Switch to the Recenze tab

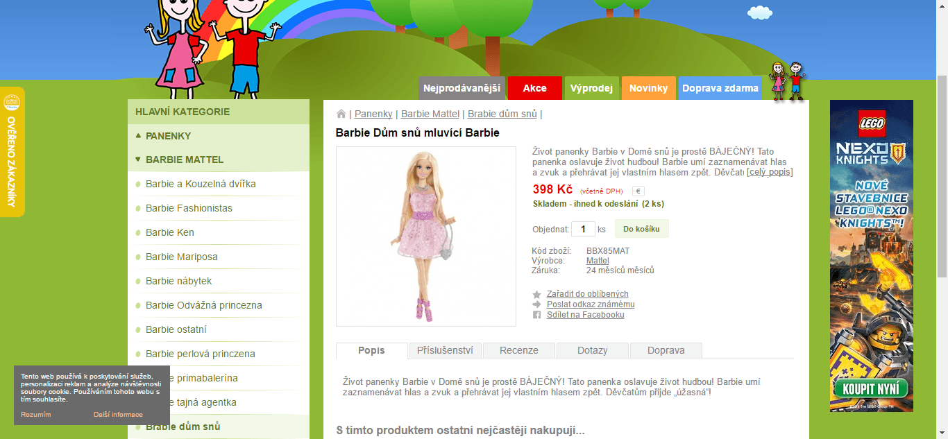[519, 350]
